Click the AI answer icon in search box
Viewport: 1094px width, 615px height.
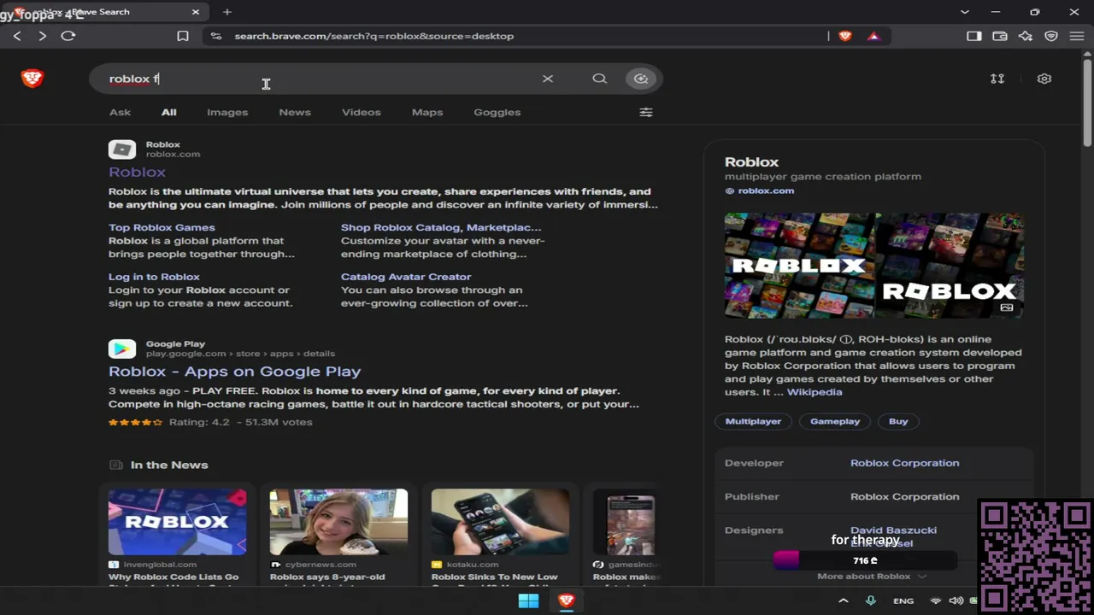(x=640, y=79)
